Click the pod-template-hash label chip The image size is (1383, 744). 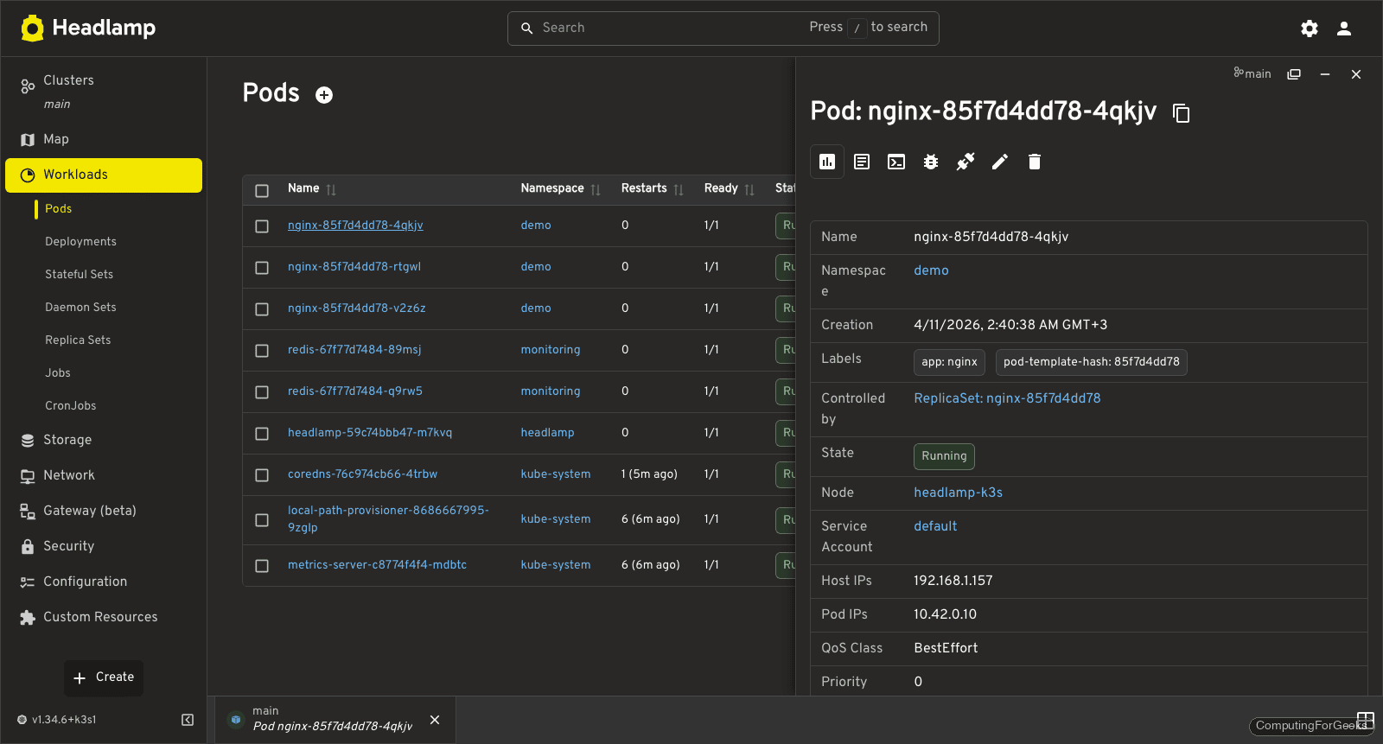point(1091,362)
